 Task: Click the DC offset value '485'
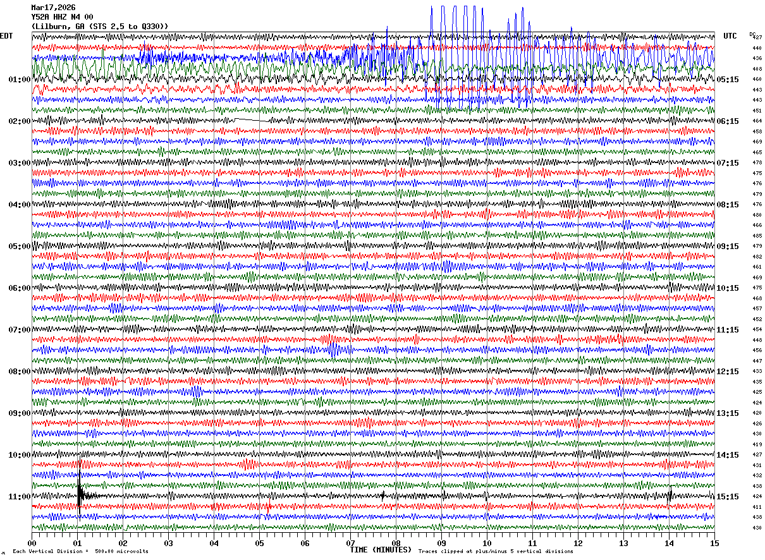click(x=757, y=236)
